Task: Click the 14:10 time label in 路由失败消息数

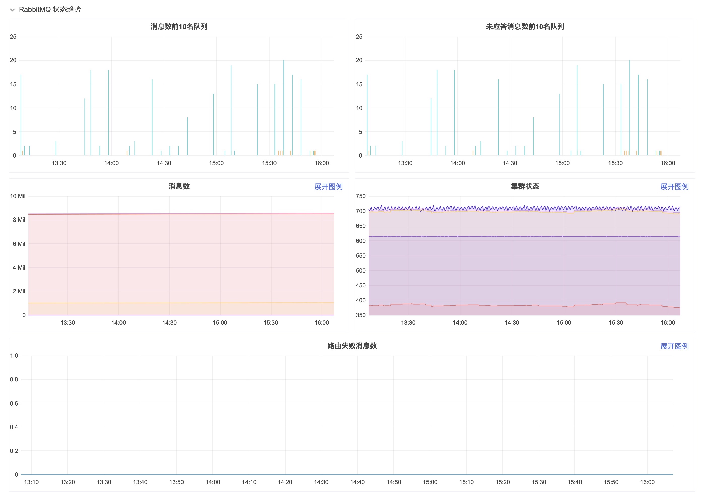Action: (249, 482)
